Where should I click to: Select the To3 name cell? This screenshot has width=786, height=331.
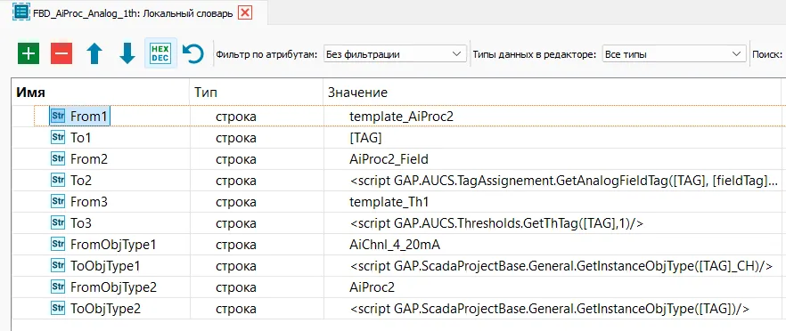[81, 223]
